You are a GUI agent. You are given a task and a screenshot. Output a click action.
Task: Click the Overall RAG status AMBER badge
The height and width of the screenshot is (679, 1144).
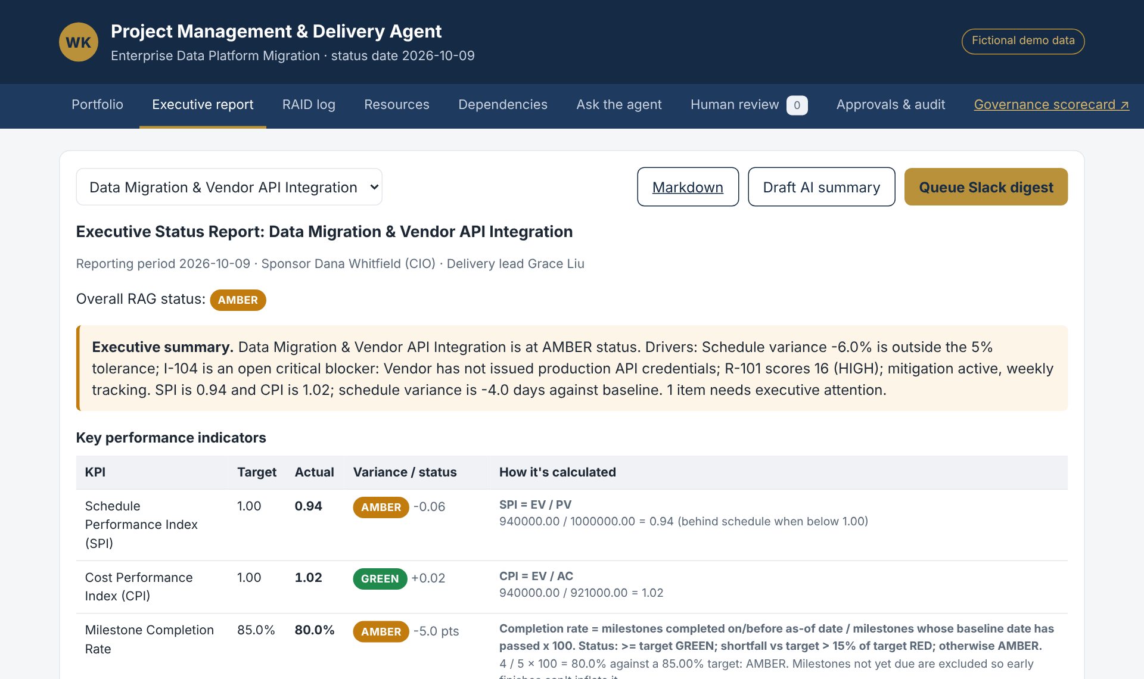click(238, 300)
